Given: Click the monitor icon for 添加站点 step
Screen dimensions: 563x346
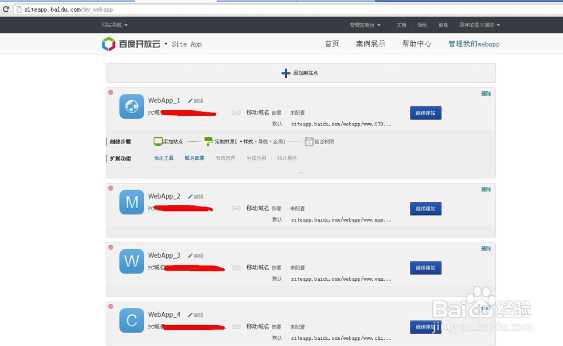Looking at the screenshot, I should 158,141.
